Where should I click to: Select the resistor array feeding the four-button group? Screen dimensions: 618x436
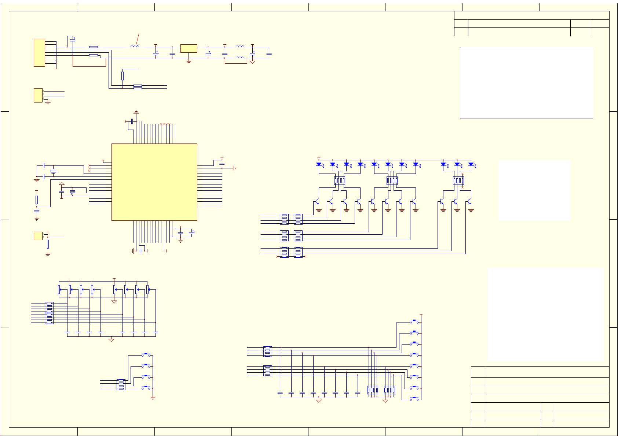pos(121,385)
